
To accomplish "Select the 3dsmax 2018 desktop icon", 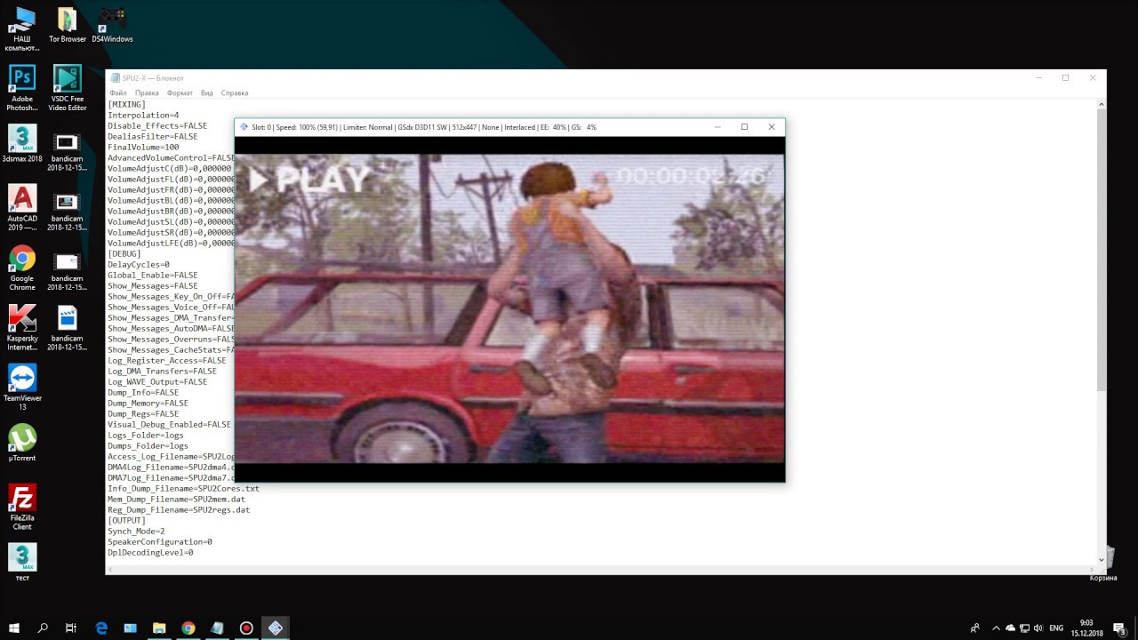I will click(21, 144).
